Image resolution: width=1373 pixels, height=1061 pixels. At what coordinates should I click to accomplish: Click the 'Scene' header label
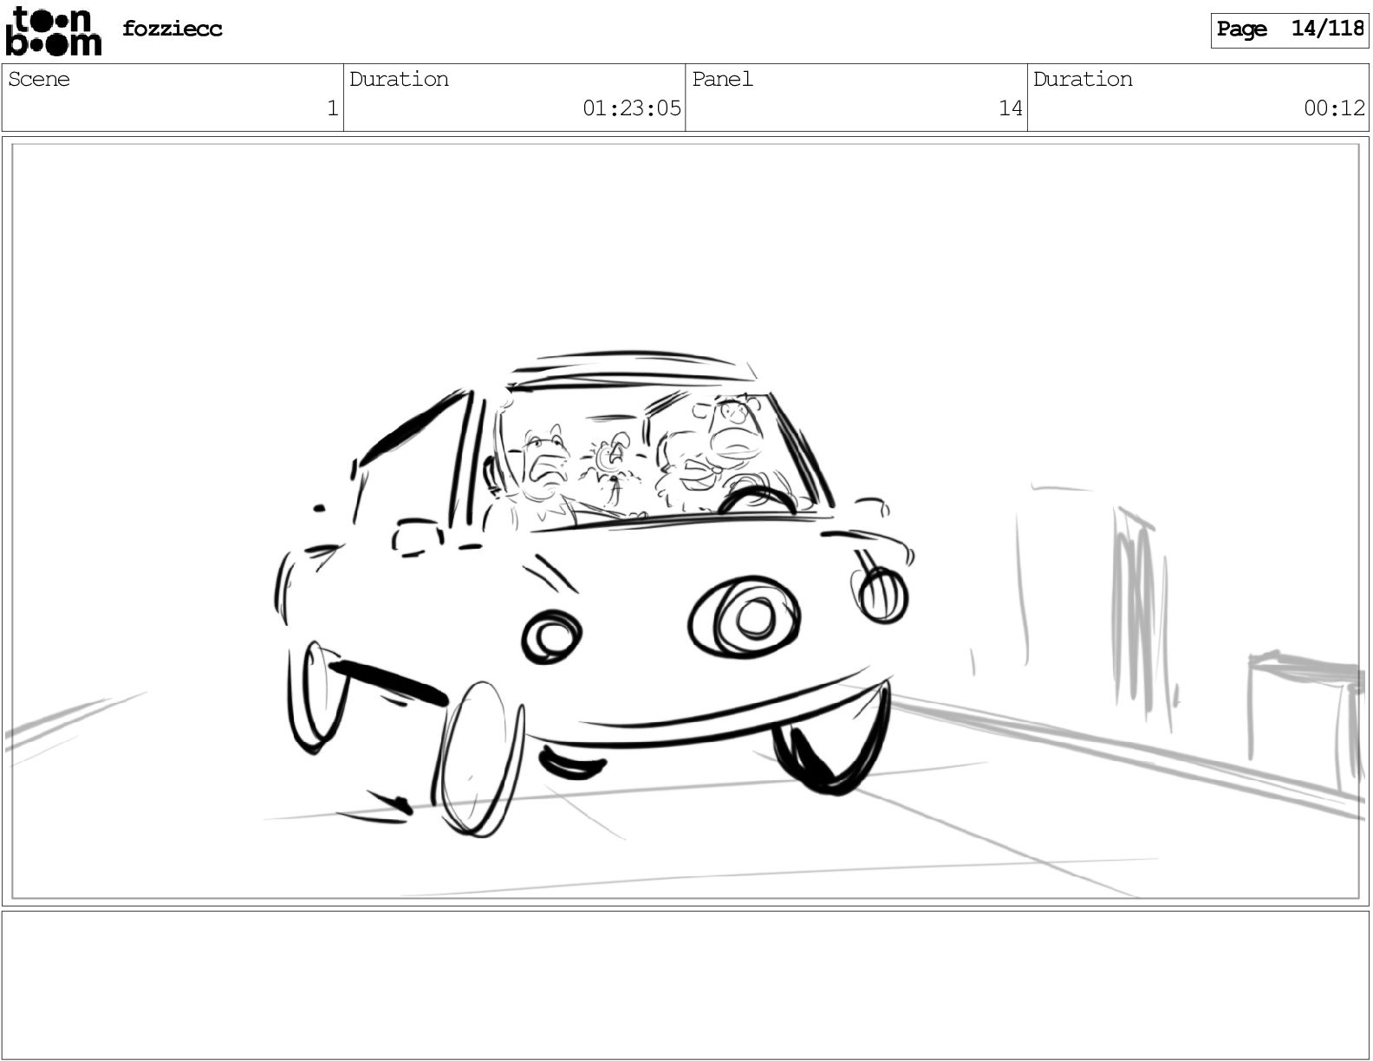coord(39,80)
